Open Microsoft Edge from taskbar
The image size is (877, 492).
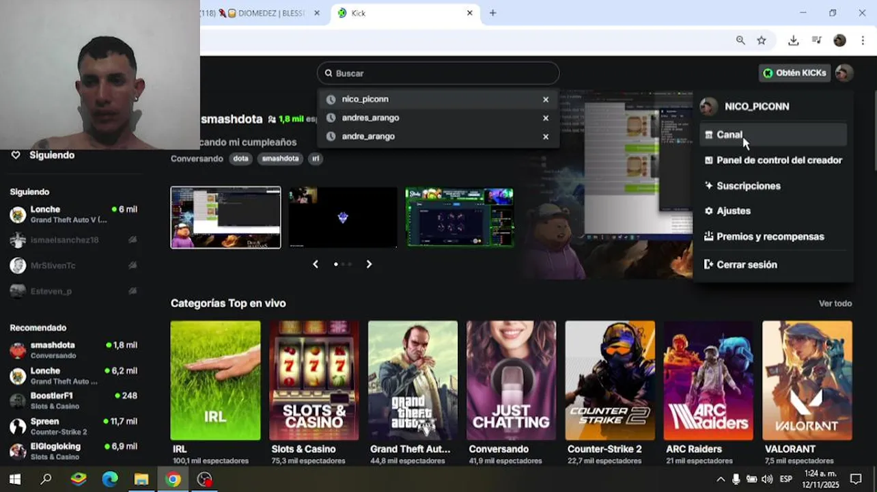pyautogui.click(x=110, y=479)
